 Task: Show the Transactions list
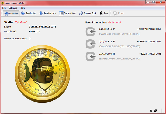pyautogui.click(x=67, y=13)
